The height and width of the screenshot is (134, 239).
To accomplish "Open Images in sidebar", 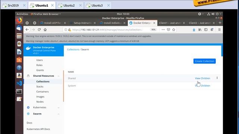I will click(40, 97).
